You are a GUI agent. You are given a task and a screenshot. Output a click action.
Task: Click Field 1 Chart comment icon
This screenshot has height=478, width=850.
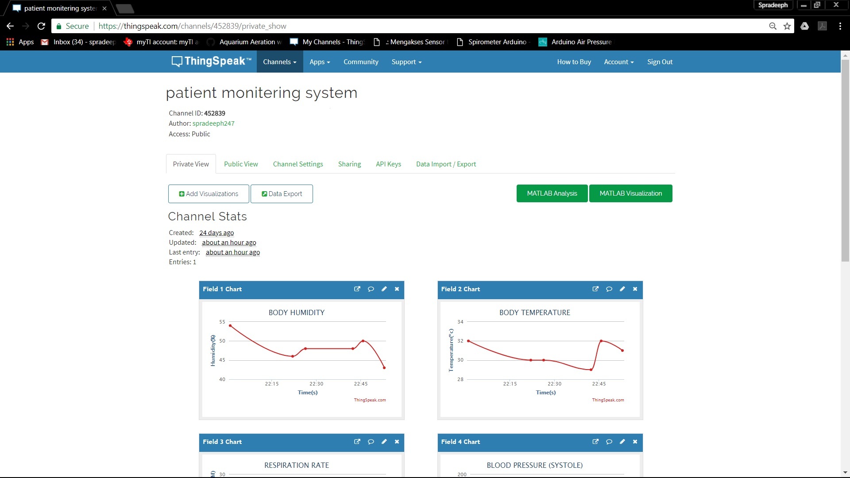pos(371,289)
